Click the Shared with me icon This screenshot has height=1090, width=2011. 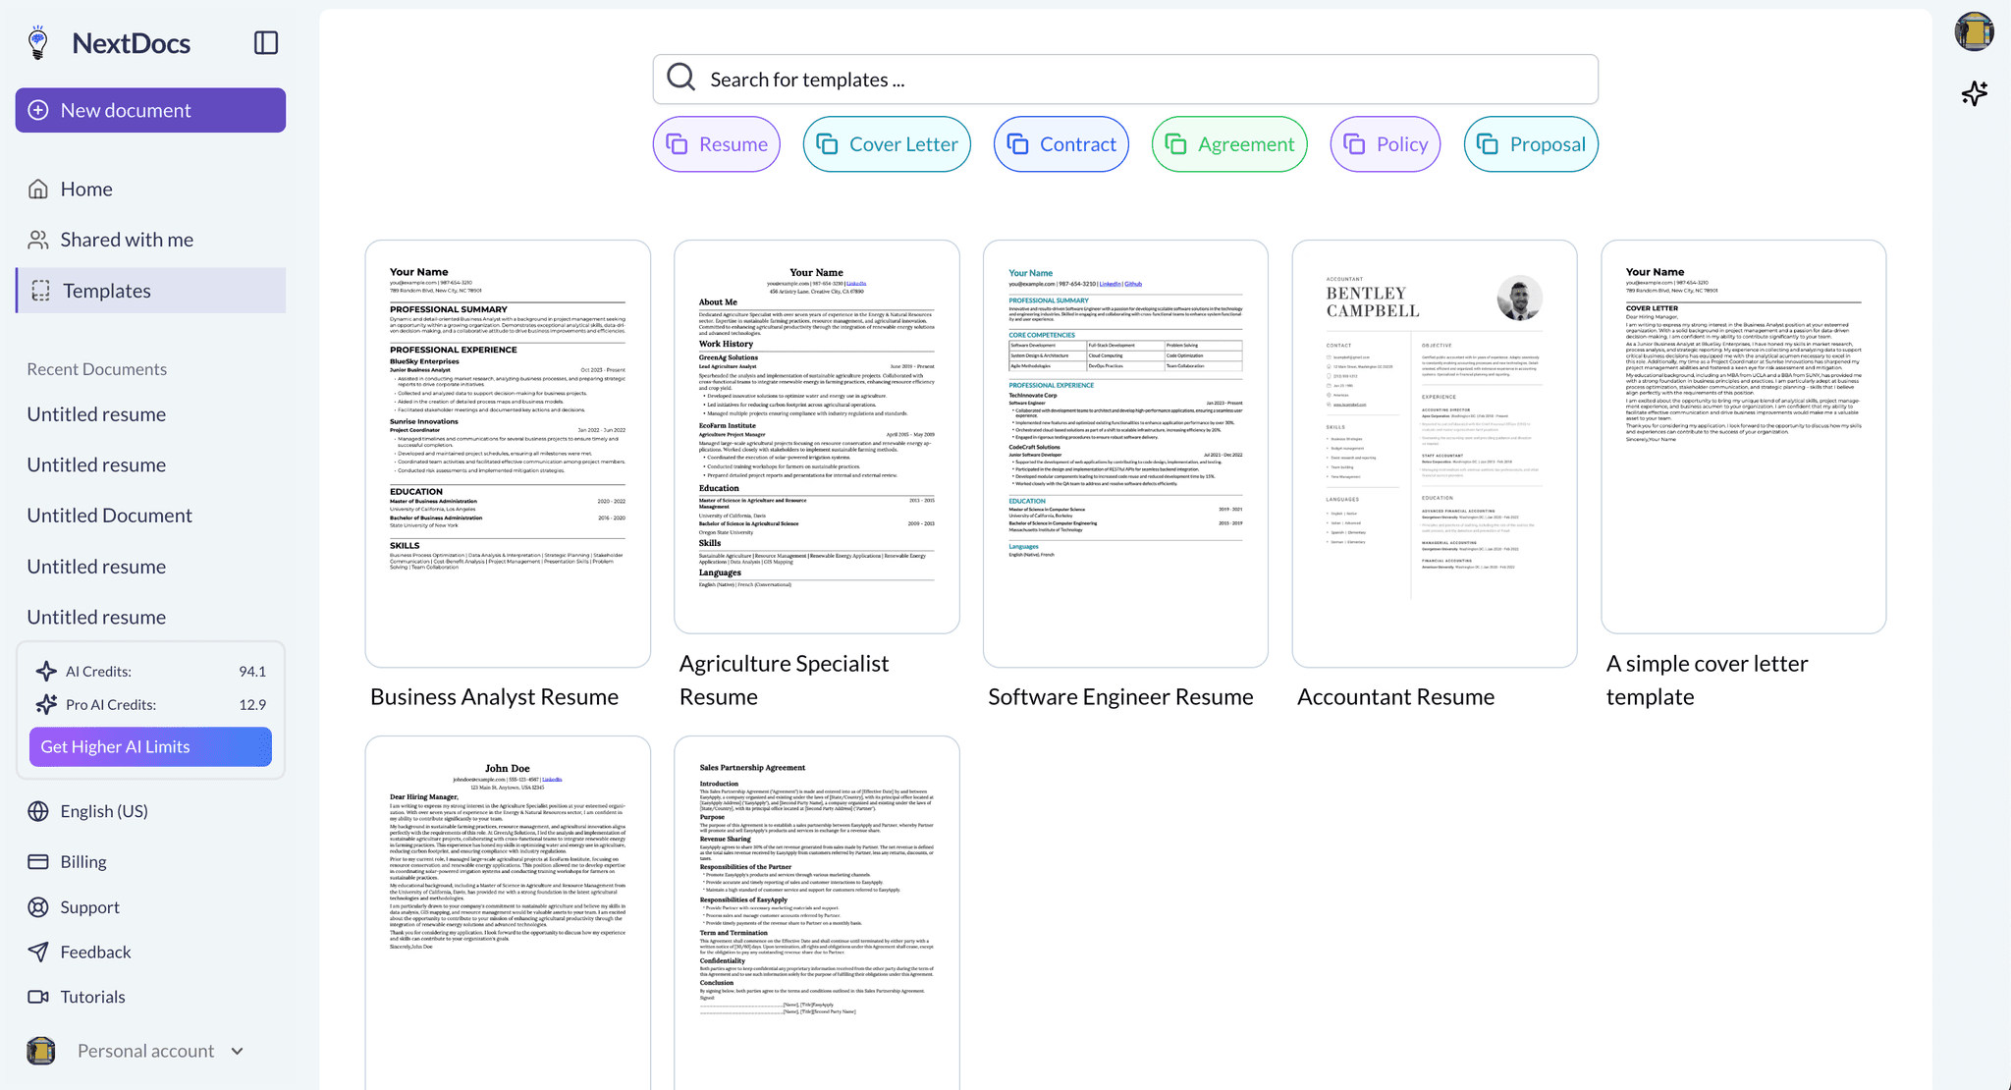pos(37,239)
